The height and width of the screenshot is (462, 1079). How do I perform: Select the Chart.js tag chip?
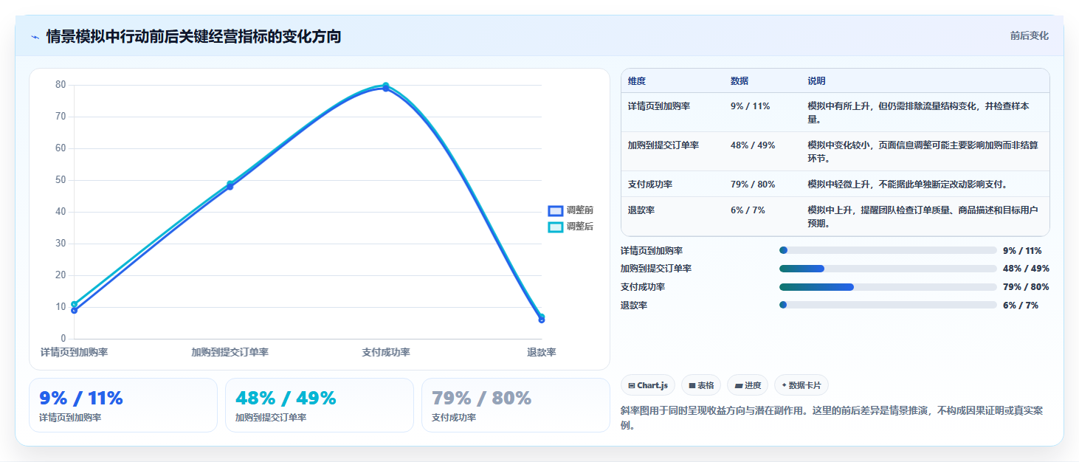(647, 385)
